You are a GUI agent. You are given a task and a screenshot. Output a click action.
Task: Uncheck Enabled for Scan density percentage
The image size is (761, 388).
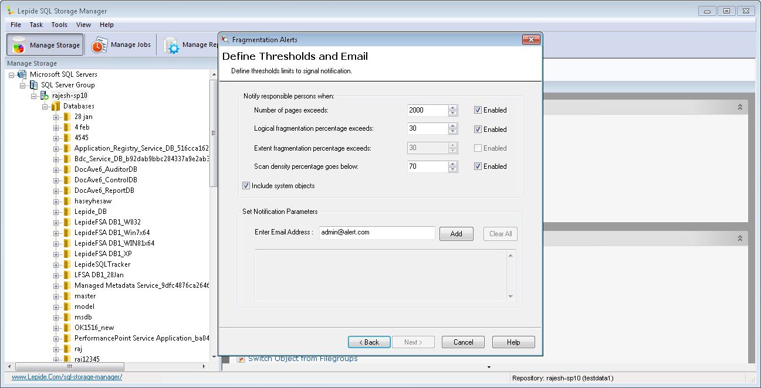pyautogui.click(x=478, y=166)
